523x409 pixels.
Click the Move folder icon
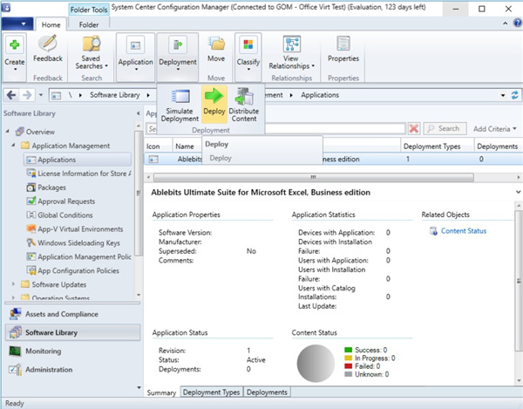[x=216, y=44]
